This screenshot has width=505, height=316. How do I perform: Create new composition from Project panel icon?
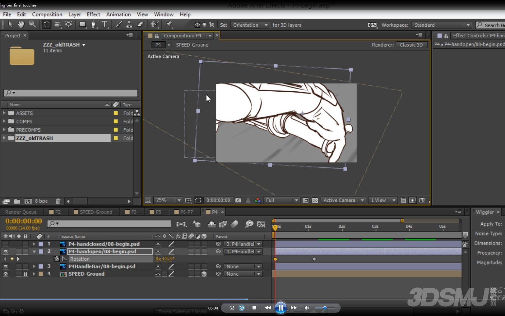(x=28, y=201)
